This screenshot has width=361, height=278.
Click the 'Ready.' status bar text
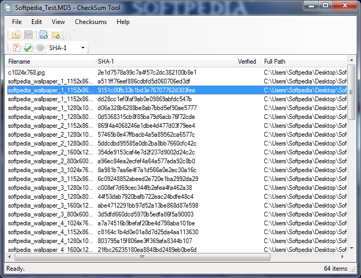click(15, 269)
